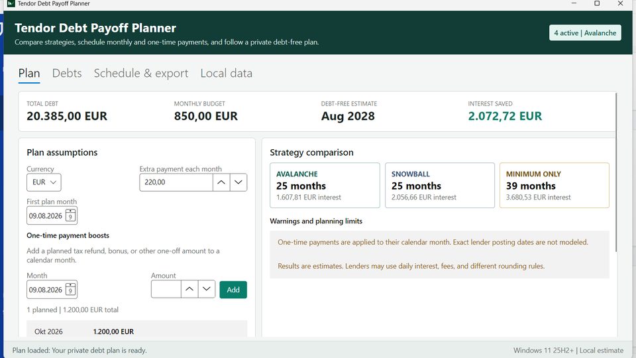This screenshot has width=636, height=358.
Task: Open the Local data tab
Action: (x=227, y=74)
